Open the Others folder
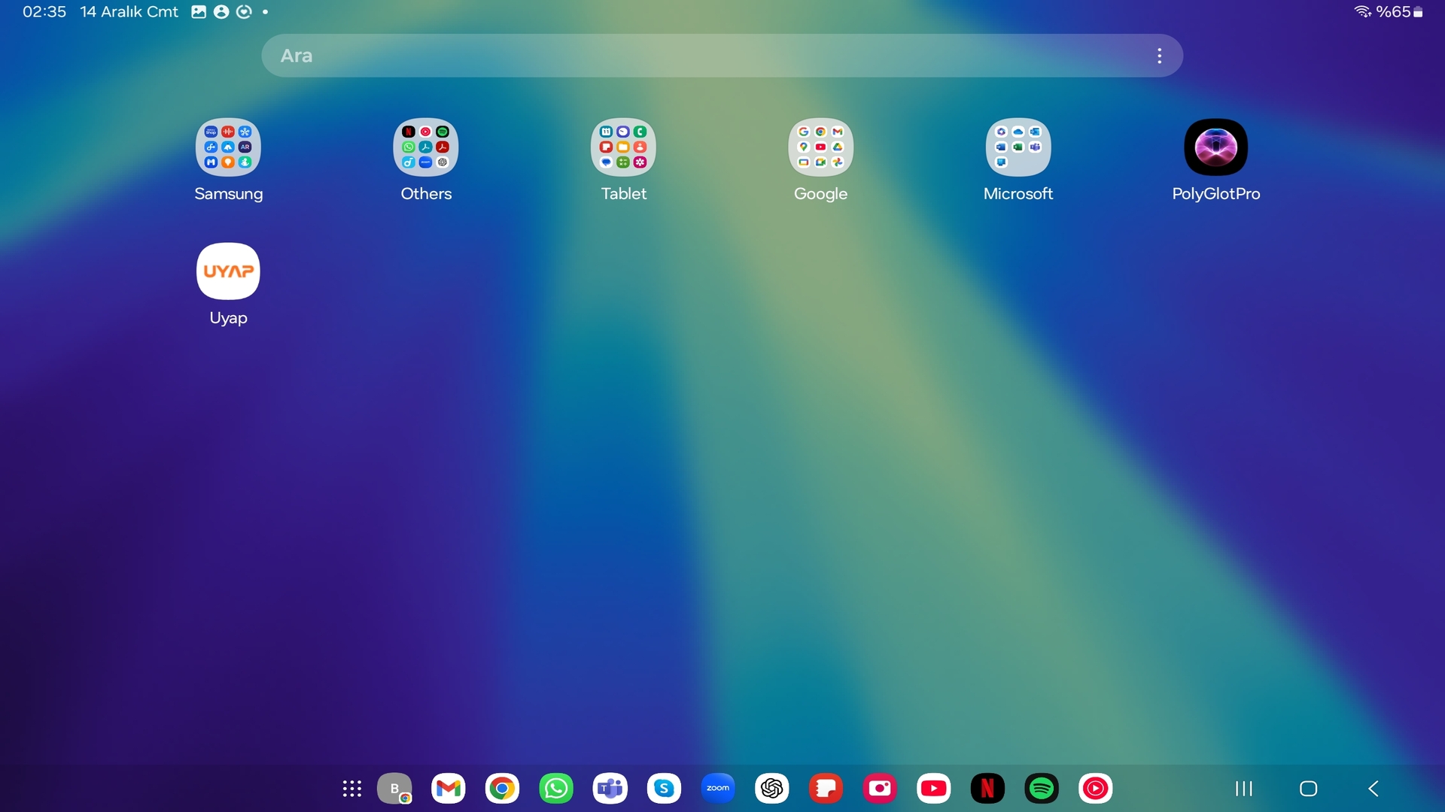The image size is (1445, 812). point(426,147)
